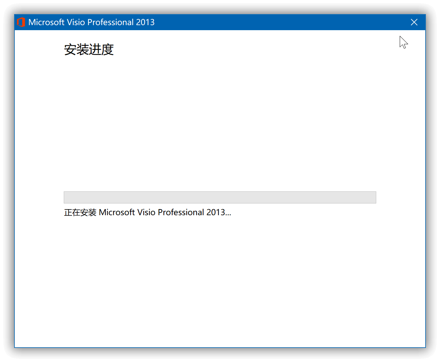This screenshot has width=440, height=362.
Task: Select the empty progress indicator strip
Action: coord(220,197)
